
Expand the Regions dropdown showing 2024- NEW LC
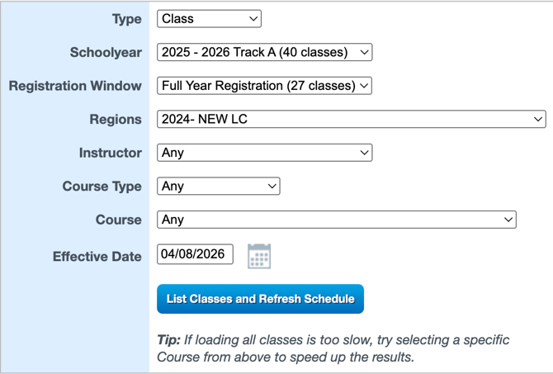tap(351, 120)
